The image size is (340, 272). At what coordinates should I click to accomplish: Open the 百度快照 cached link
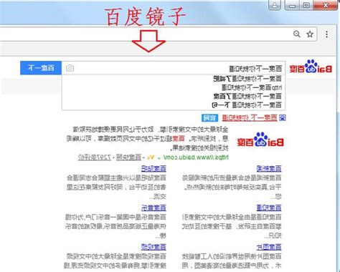(x=128, y=157)
